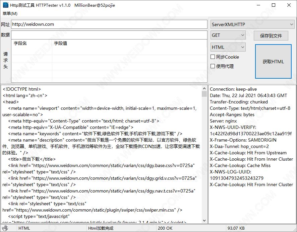Click the 数据 data input field

click(109, 35)
